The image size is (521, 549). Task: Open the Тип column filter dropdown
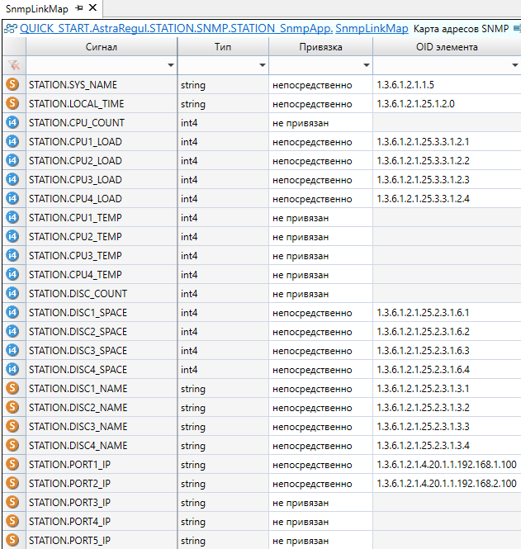coord(263,64)
